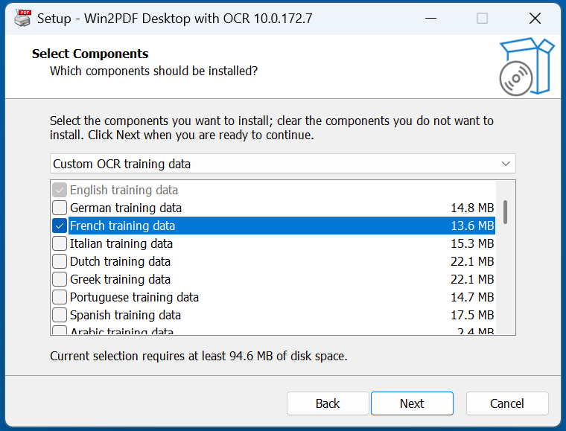
Task: Enable German training data checkbox
Action: (60, 208)
